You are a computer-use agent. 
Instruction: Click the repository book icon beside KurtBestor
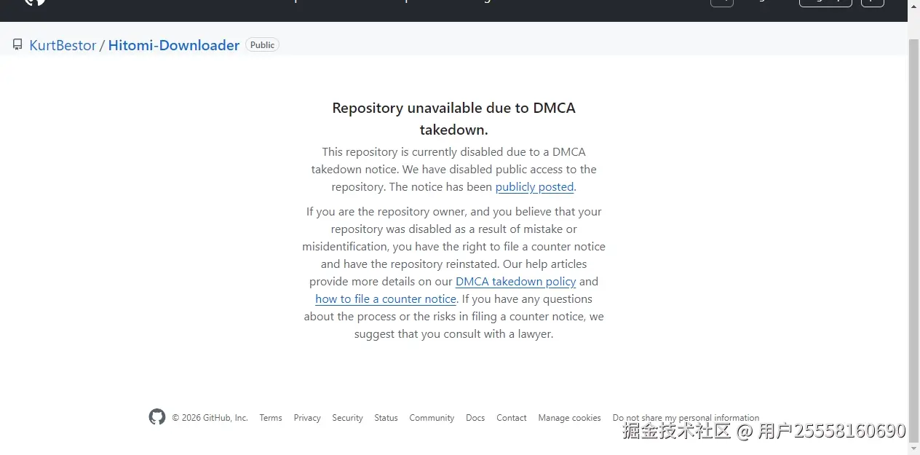click(17, 45)
